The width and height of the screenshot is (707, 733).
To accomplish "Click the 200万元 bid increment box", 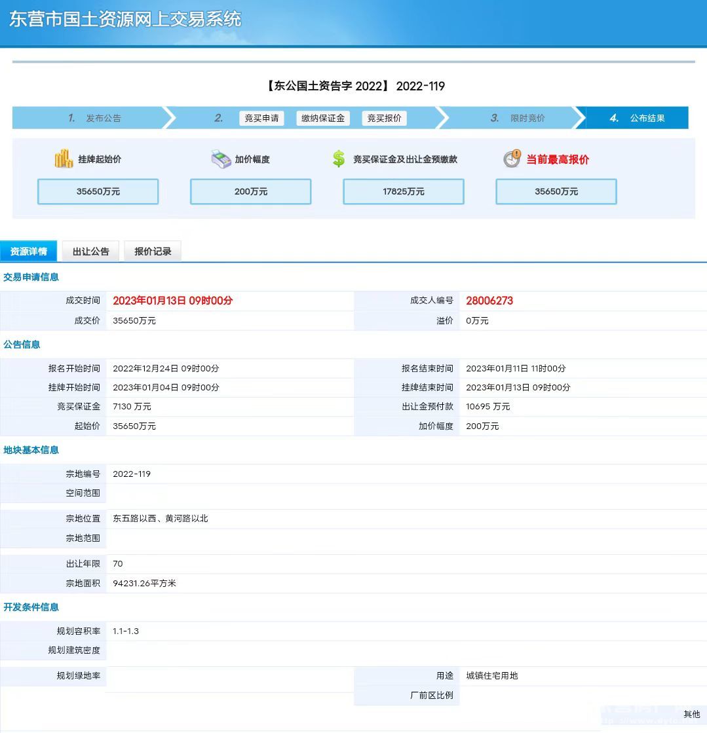I will tap(250, 192).
